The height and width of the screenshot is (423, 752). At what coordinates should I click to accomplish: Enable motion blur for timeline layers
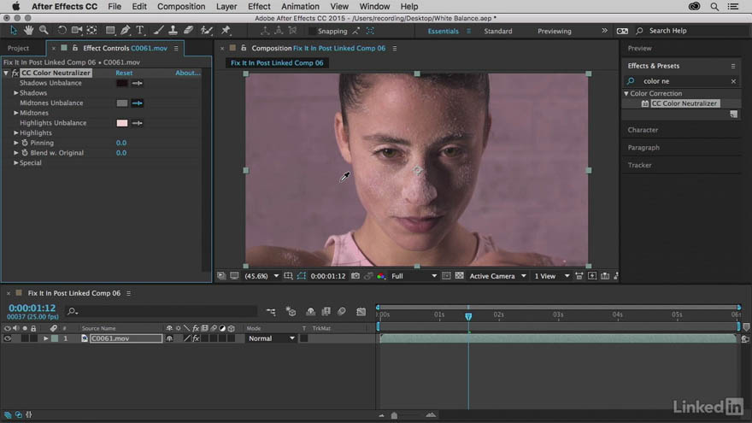coord(342,312)
